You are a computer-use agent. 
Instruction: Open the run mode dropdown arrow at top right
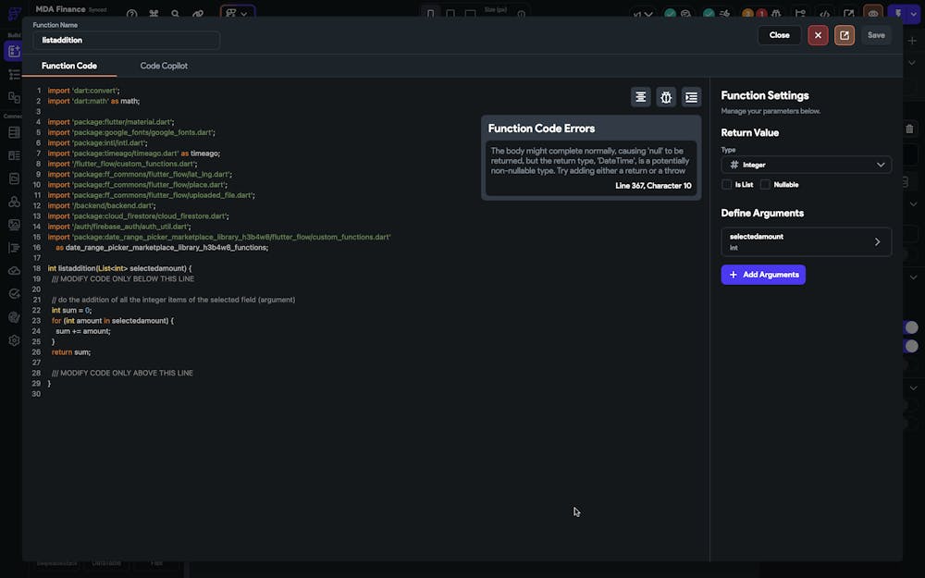(x=913, y=14)
